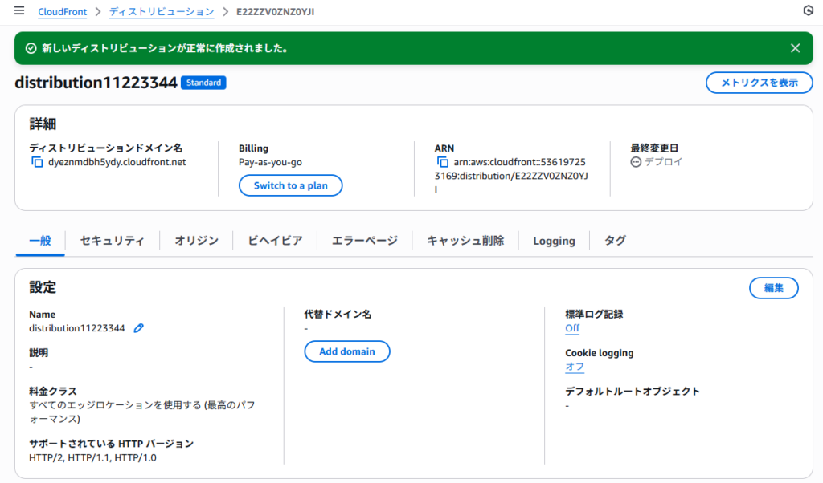Open the Cookie logging オフ link

click(575, 367)
